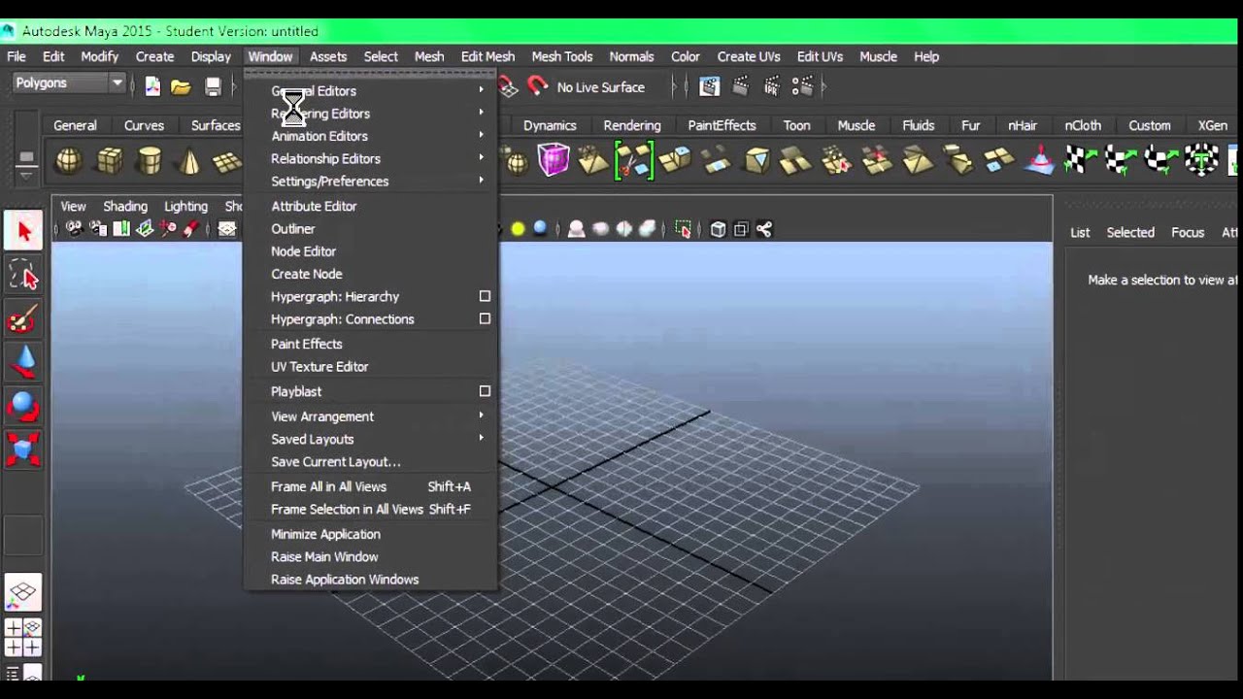
Task: Click the Make Live magnet icon
Action: pyautogui.click(x=538, y=86)
